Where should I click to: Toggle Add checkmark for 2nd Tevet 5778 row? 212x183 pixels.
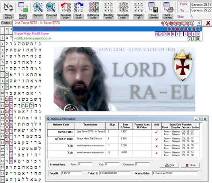point(156,132)
